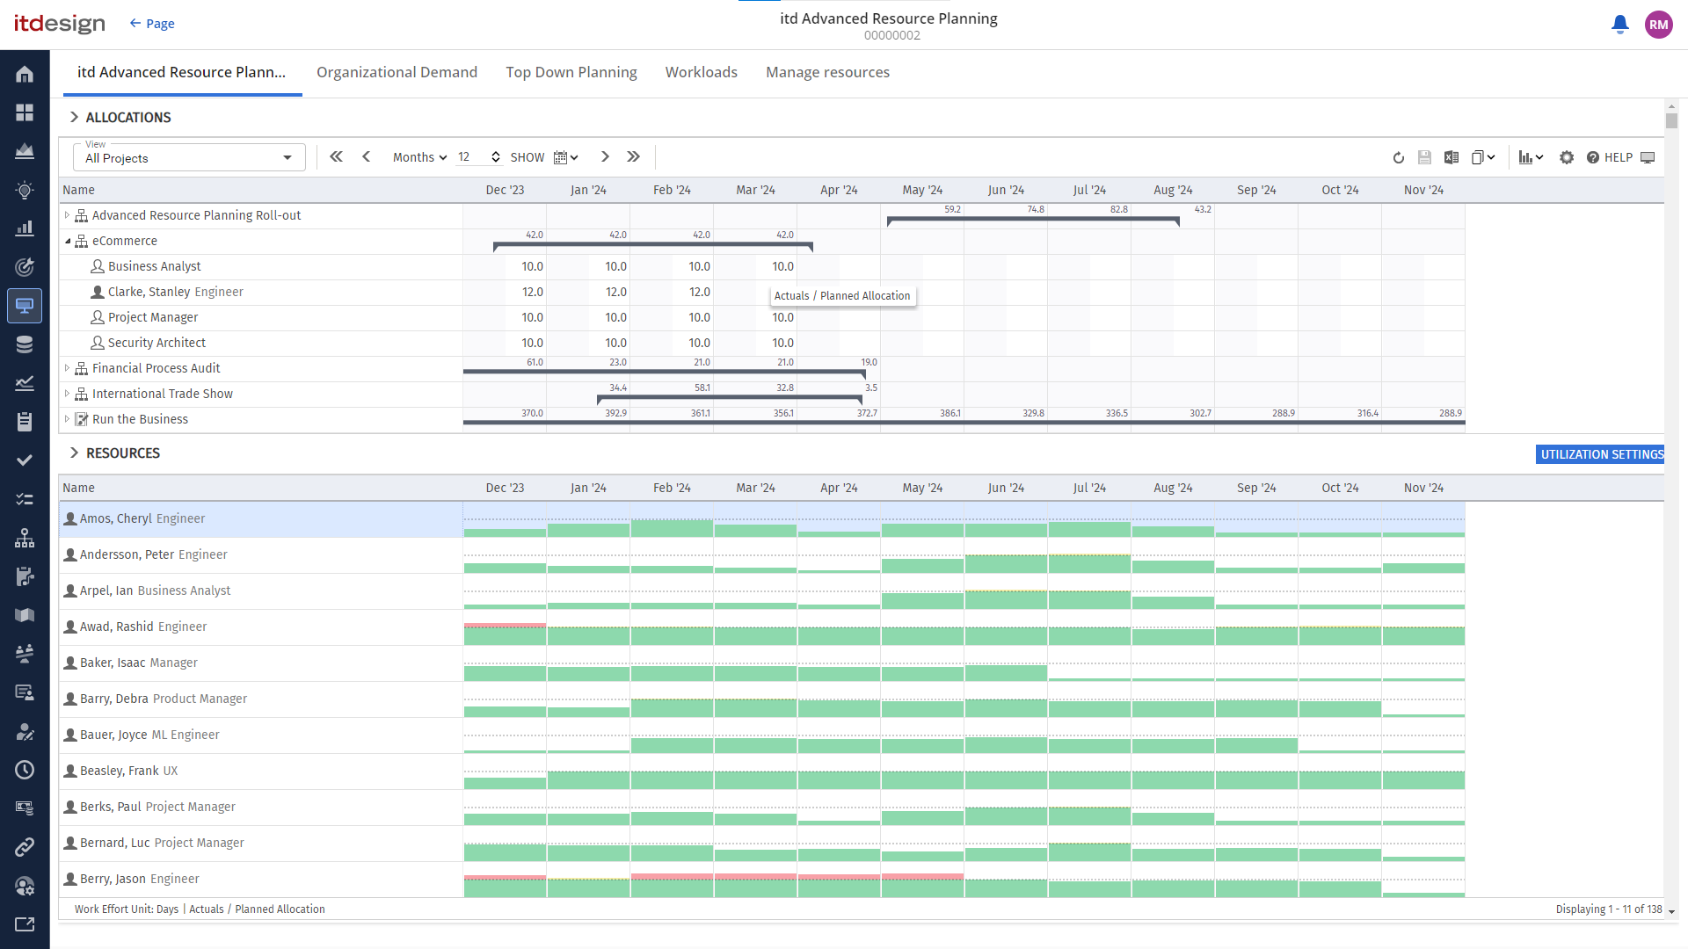Click Displaying 1 - 11 of 138 pager
The width and height of the screenshot is (1688, 949).
tap(1609, 909)
